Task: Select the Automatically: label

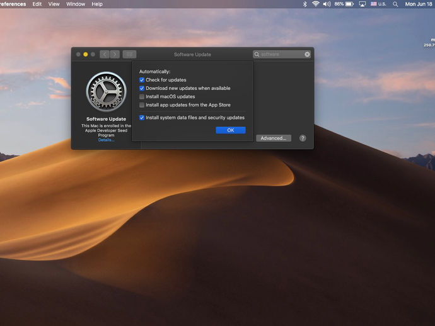Action: pos(155,72)
